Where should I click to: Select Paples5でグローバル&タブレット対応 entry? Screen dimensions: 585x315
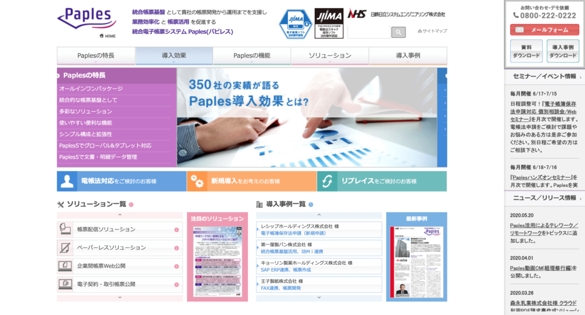click(x=105, y=146)
